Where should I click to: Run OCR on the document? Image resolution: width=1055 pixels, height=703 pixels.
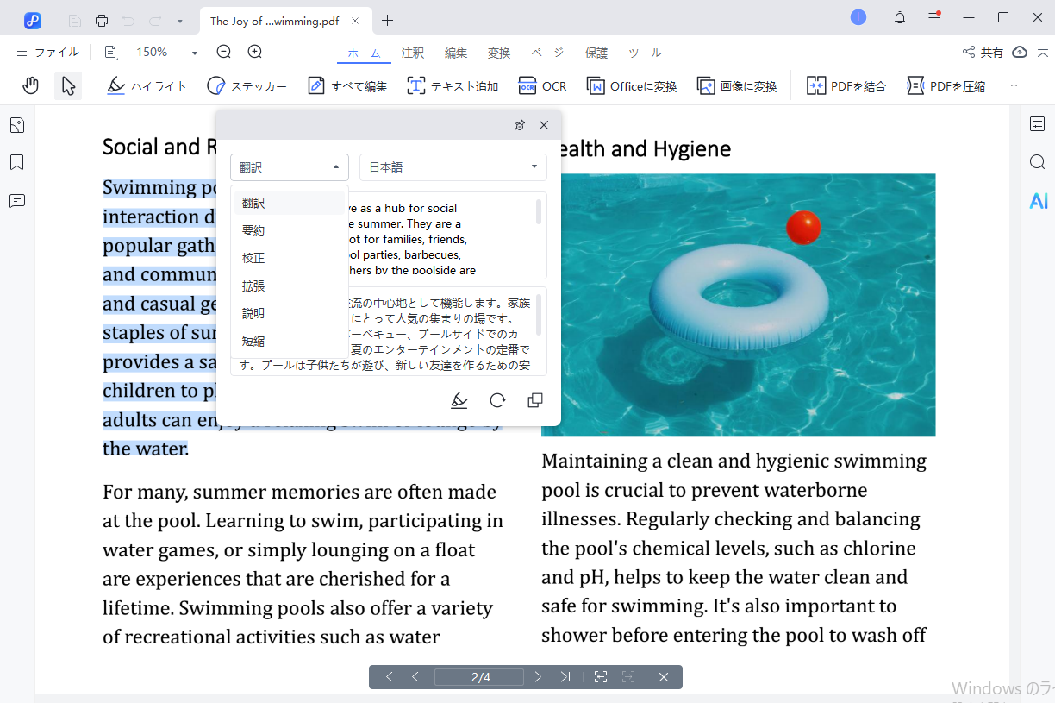(x=542, y=86)
